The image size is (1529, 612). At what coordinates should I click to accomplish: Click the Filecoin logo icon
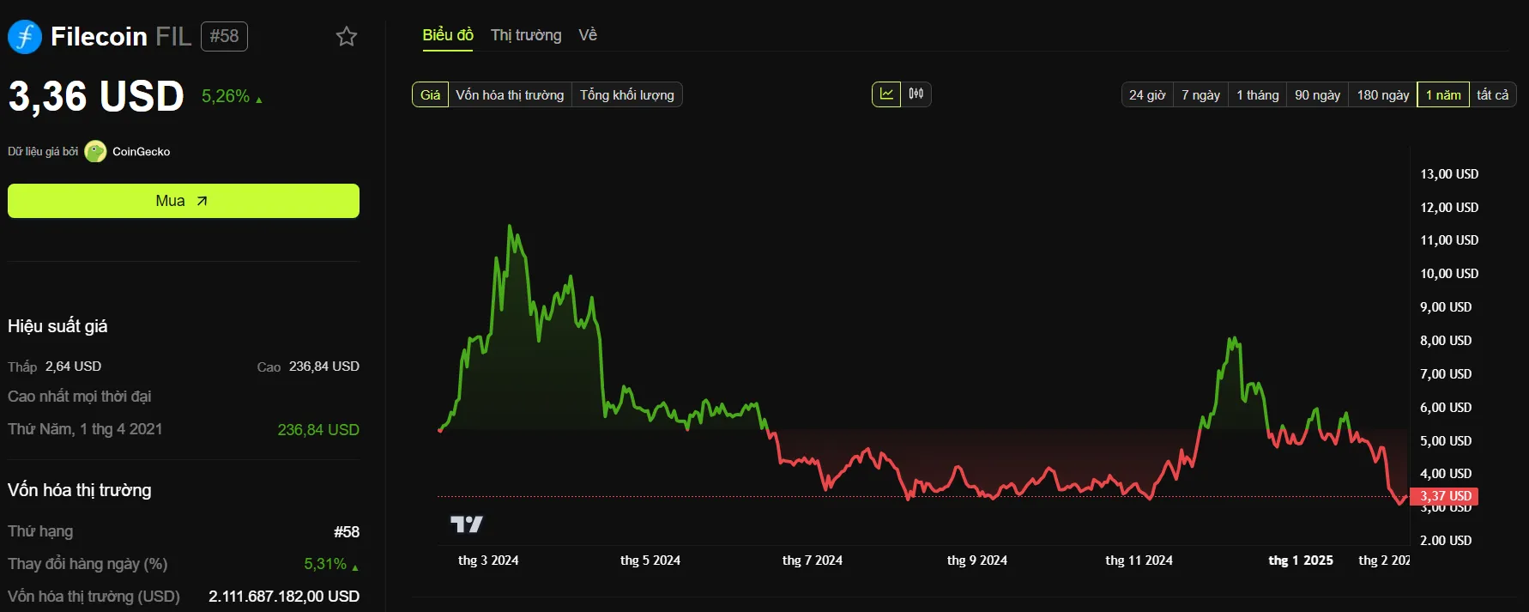click(x=25, y=36)
